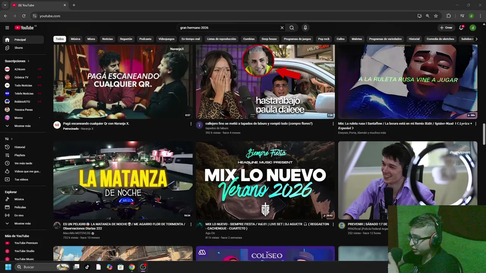Open TikTok from the taskbar
The image size is (486, 273).
pyautogui.click(x=87, y=267)
